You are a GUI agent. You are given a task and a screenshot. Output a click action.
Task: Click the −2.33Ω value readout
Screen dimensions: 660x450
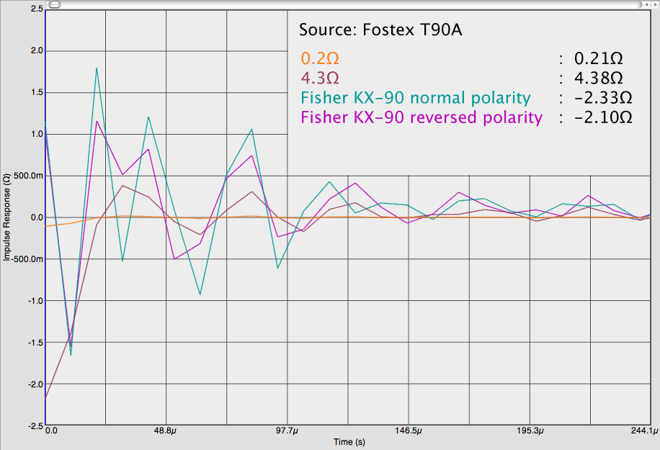(603, 98)
